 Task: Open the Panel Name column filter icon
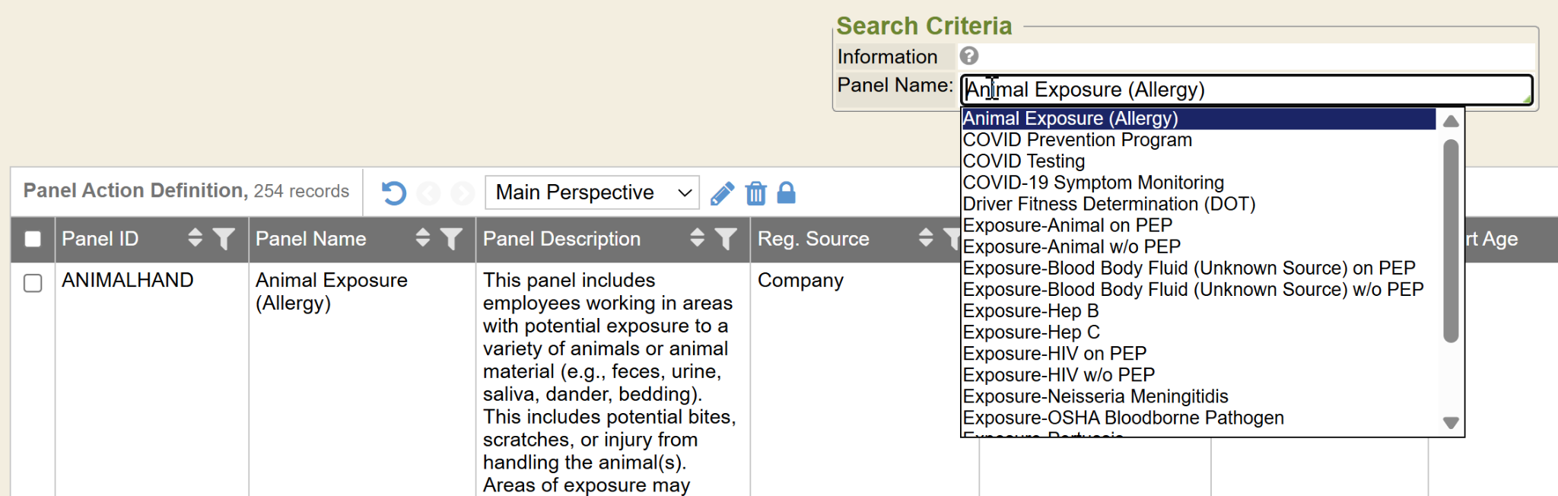451,239
